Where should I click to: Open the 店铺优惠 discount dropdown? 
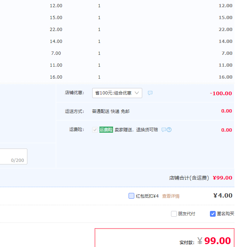tap(117, 93)
